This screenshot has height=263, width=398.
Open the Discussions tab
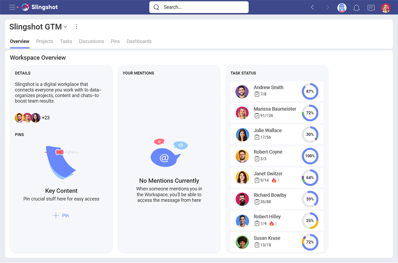[x=91, y=41]
